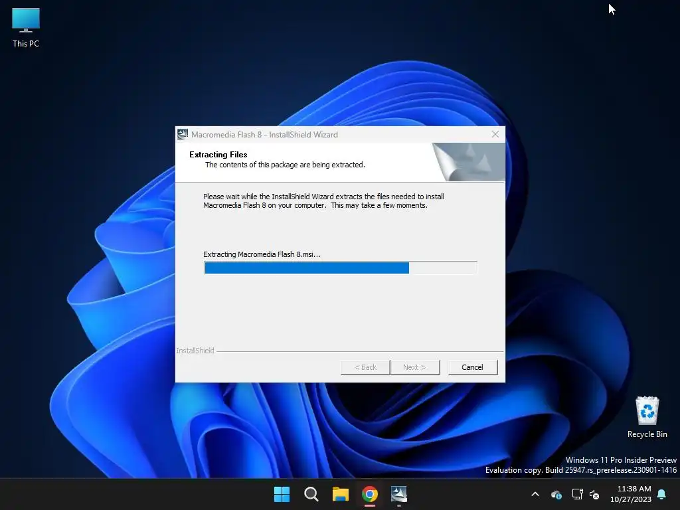
Task: Click the extraction progress bar
Action: click(x=341, y=268)
